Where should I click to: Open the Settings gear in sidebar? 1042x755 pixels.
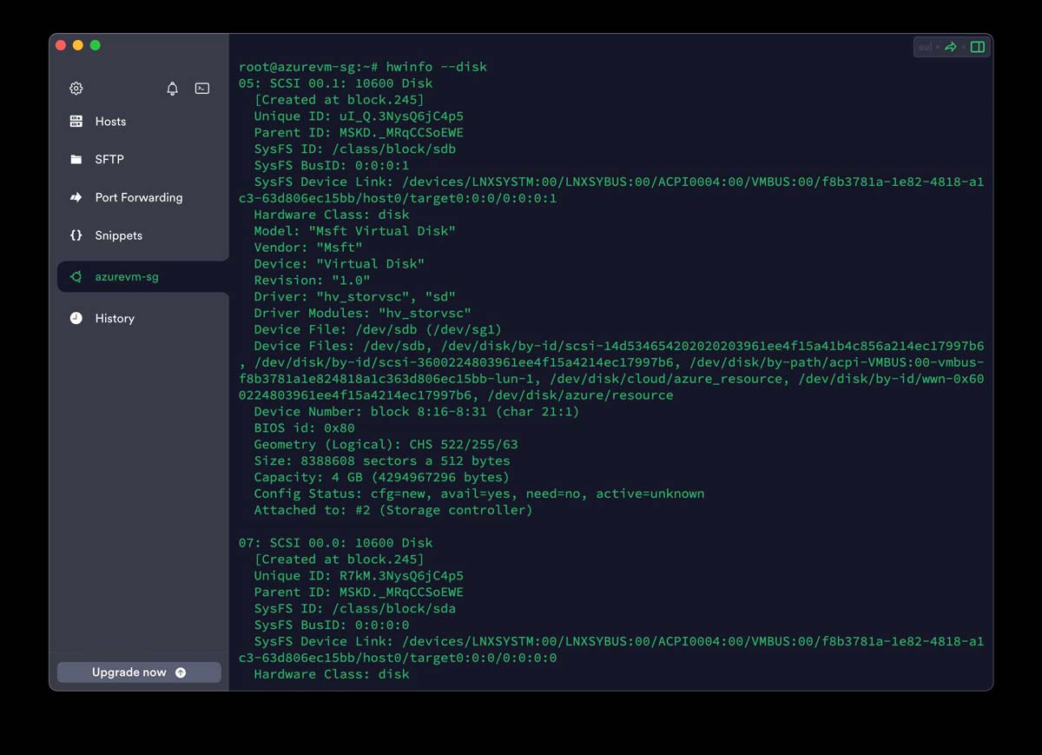coord(76,89)
